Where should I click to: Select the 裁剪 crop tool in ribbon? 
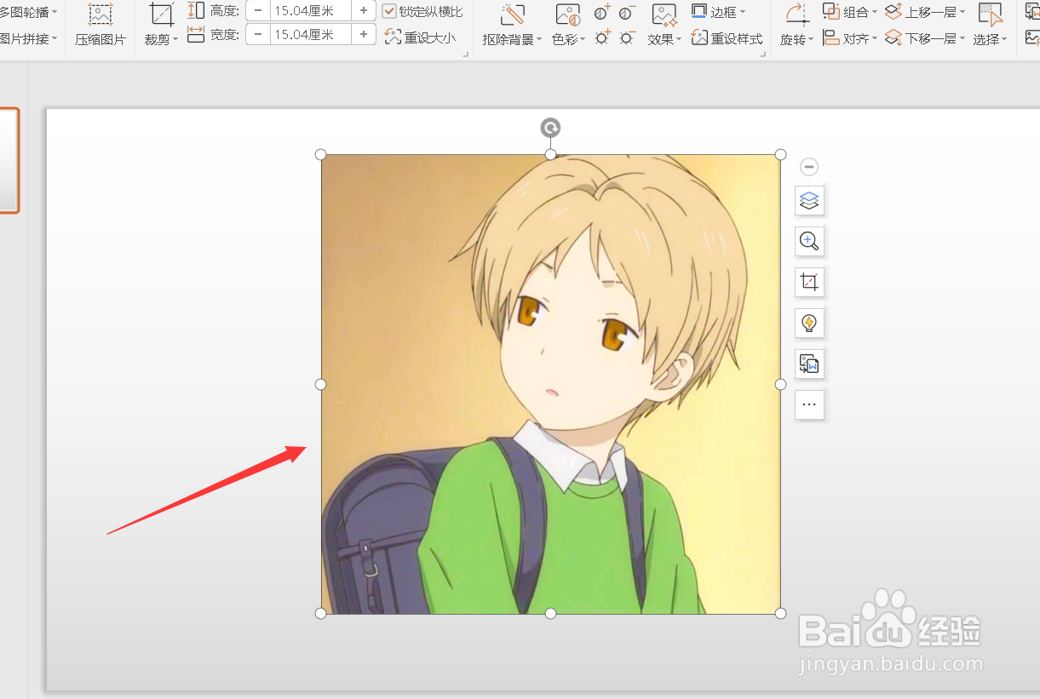click(161, 25)
